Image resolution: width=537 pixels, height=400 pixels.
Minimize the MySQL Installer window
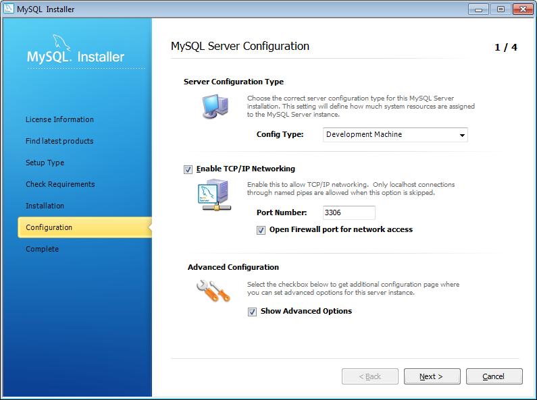[x=478, y=9]
